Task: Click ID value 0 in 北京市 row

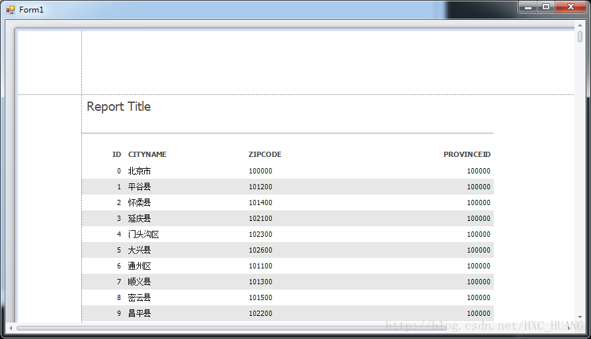Action: (x=119, y=171)
